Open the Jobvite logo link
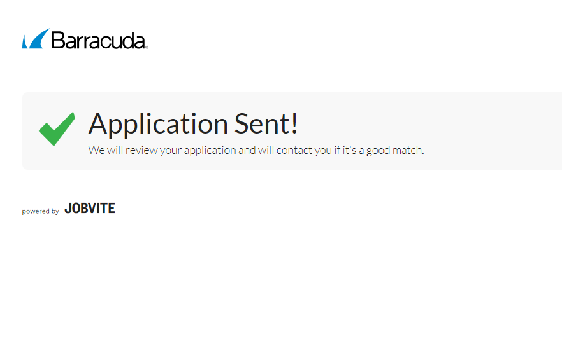Screen dimensions: 562x339 point(90,209)
